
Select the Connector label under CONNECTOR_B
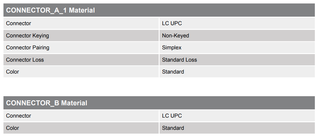19,116
